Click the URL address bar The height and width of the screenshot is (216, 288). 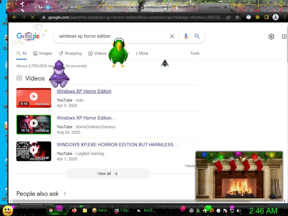click(135, 17)
